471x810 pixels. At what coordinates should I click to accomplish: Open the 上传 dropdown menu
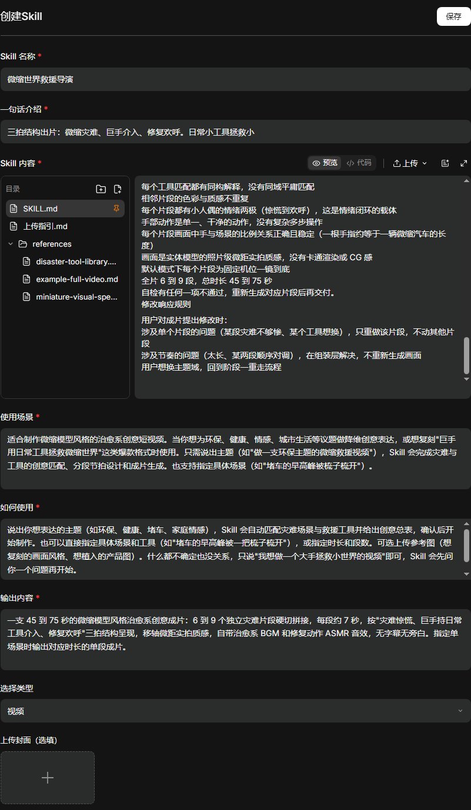(410, 163)
